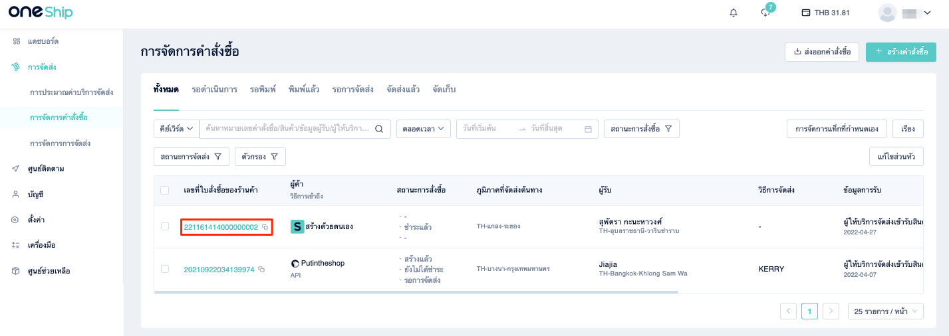Open order link 221161414000000002
This screenshot has height=336, width=949.
(x=221, y=227)
